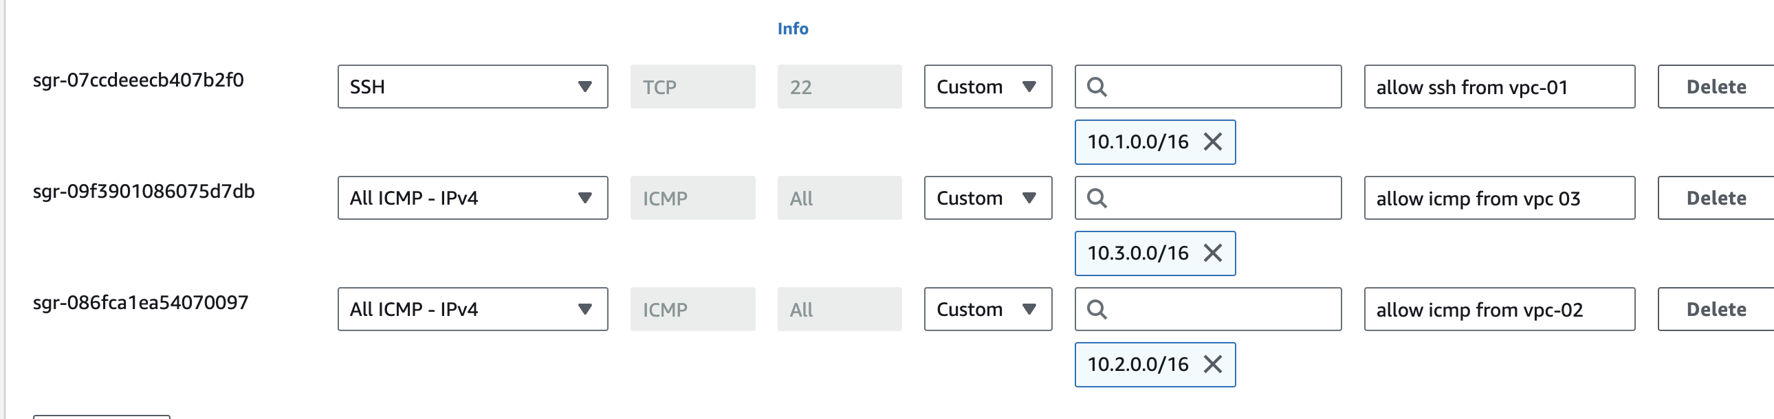
Task: Click search icon in vpc-02 rule source field
Action: tap(1097, 310)
